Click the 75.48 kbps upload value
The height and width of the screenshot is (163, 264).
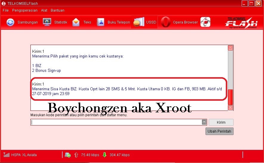pyautogui.click(x=90, y=155)
